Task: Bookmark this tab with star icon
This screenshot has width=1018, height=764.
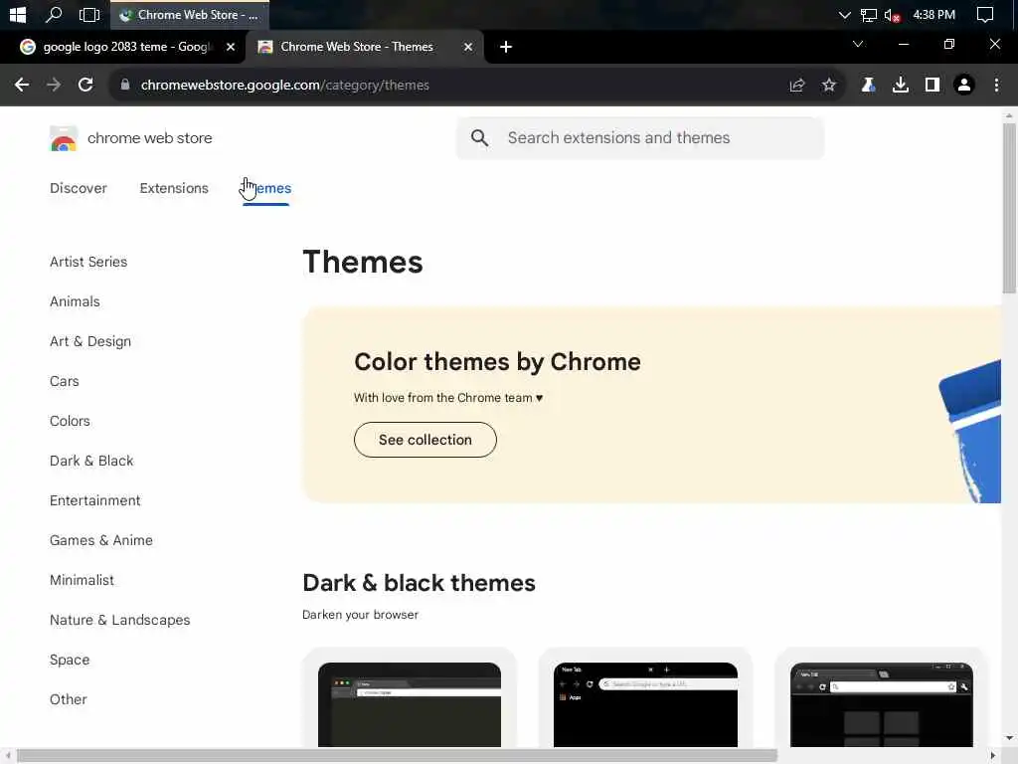Action: click(x=829, y=86)
